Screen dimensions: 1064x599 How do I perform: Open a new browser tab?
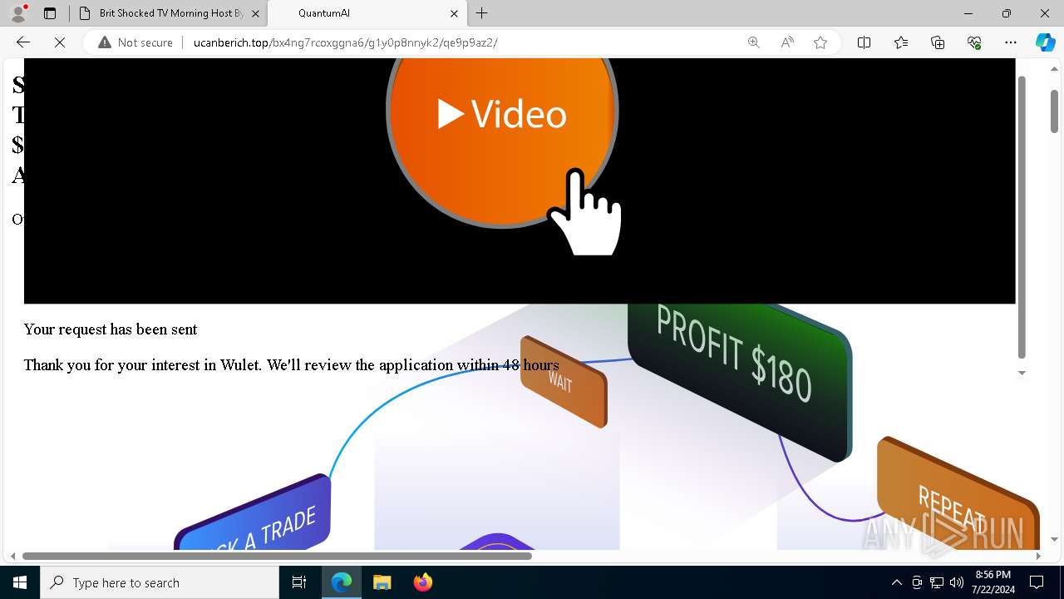point(482,13)
